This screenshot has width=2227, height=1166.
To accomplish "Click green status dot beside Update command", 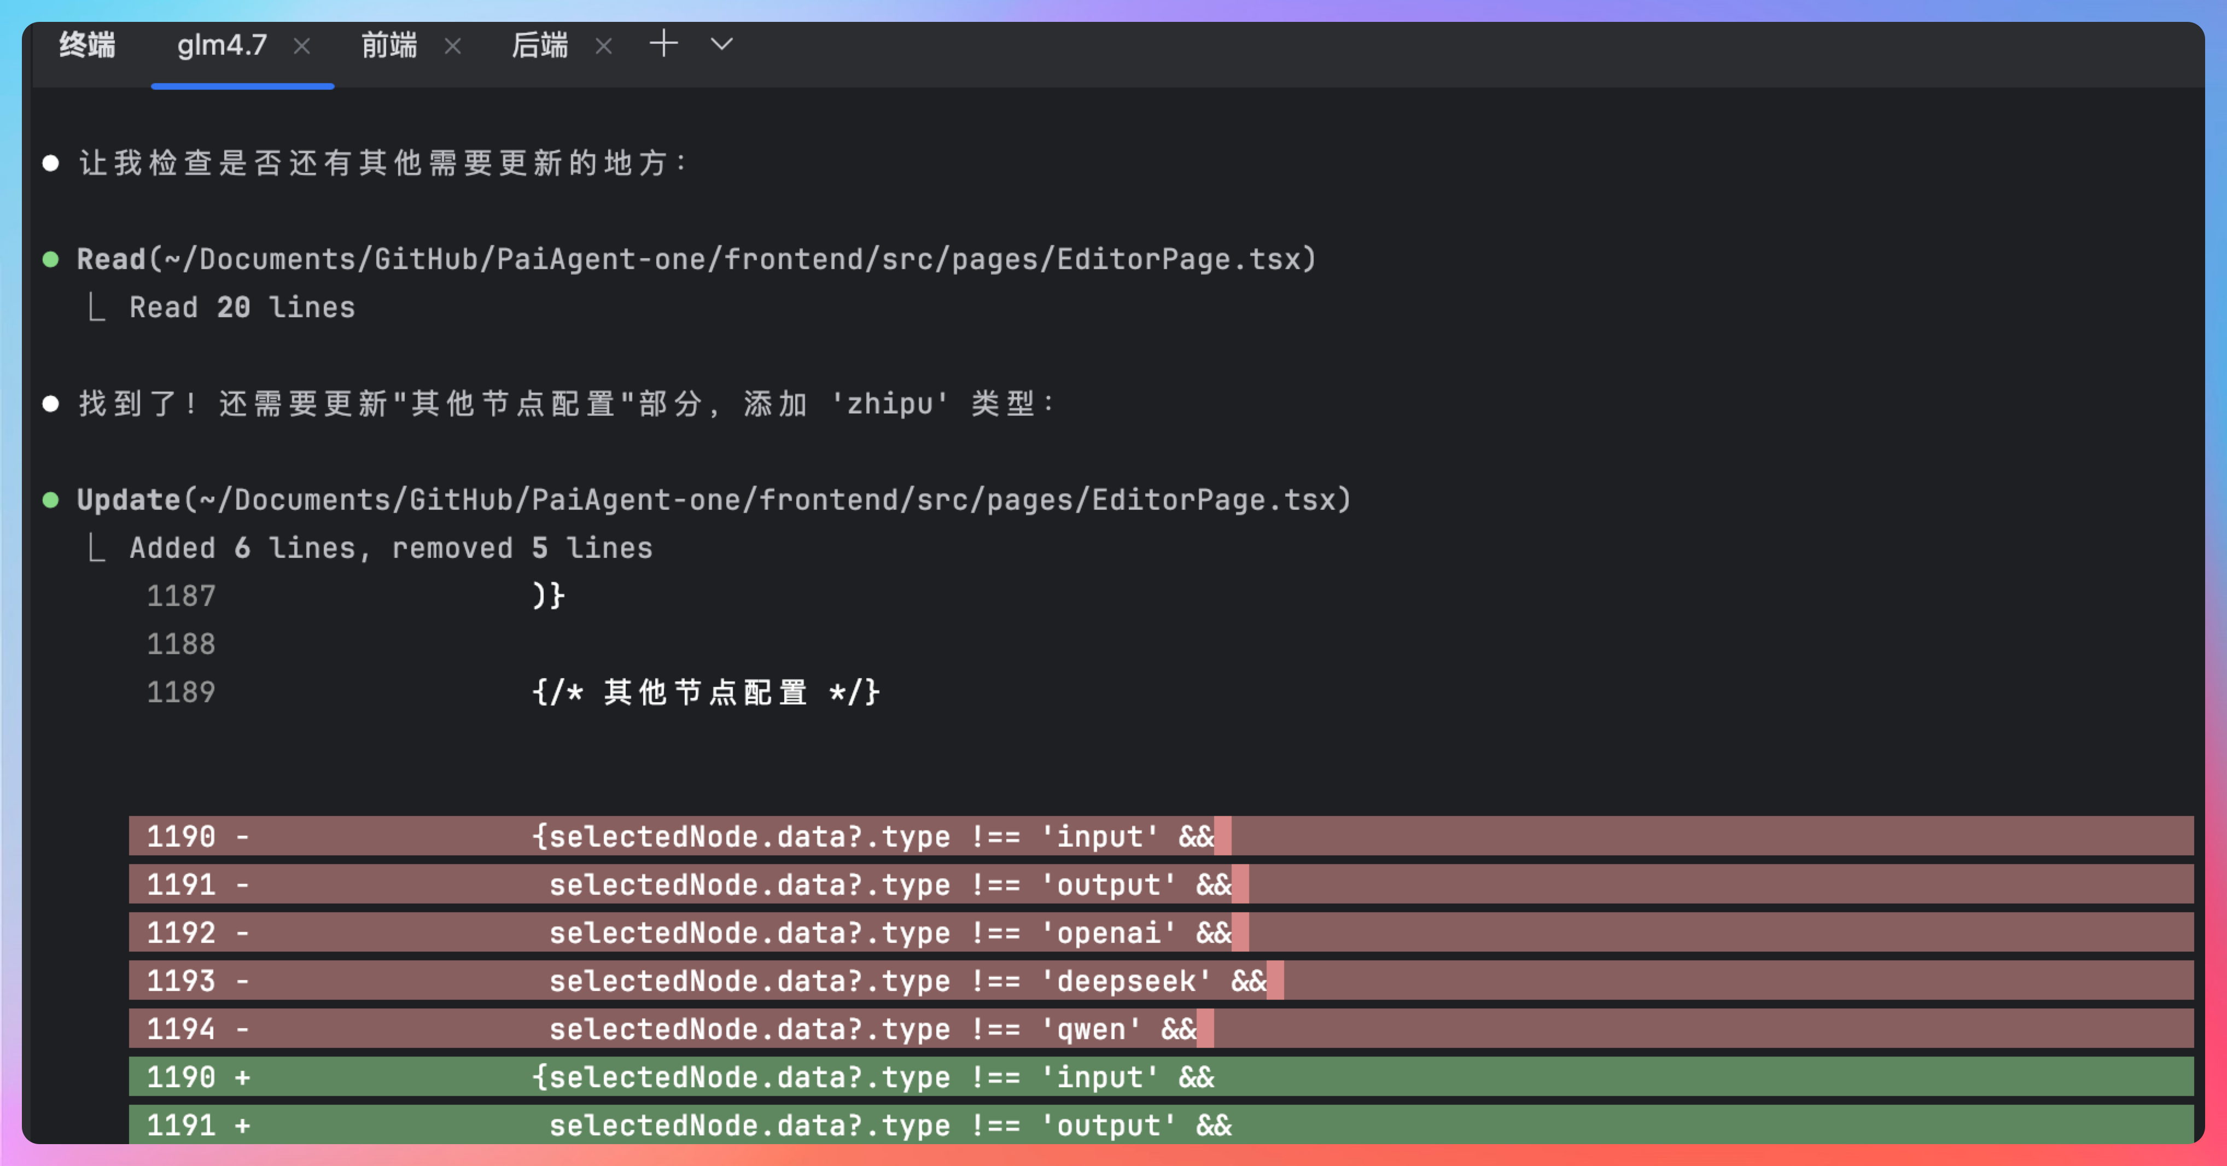I will [51, 499].
